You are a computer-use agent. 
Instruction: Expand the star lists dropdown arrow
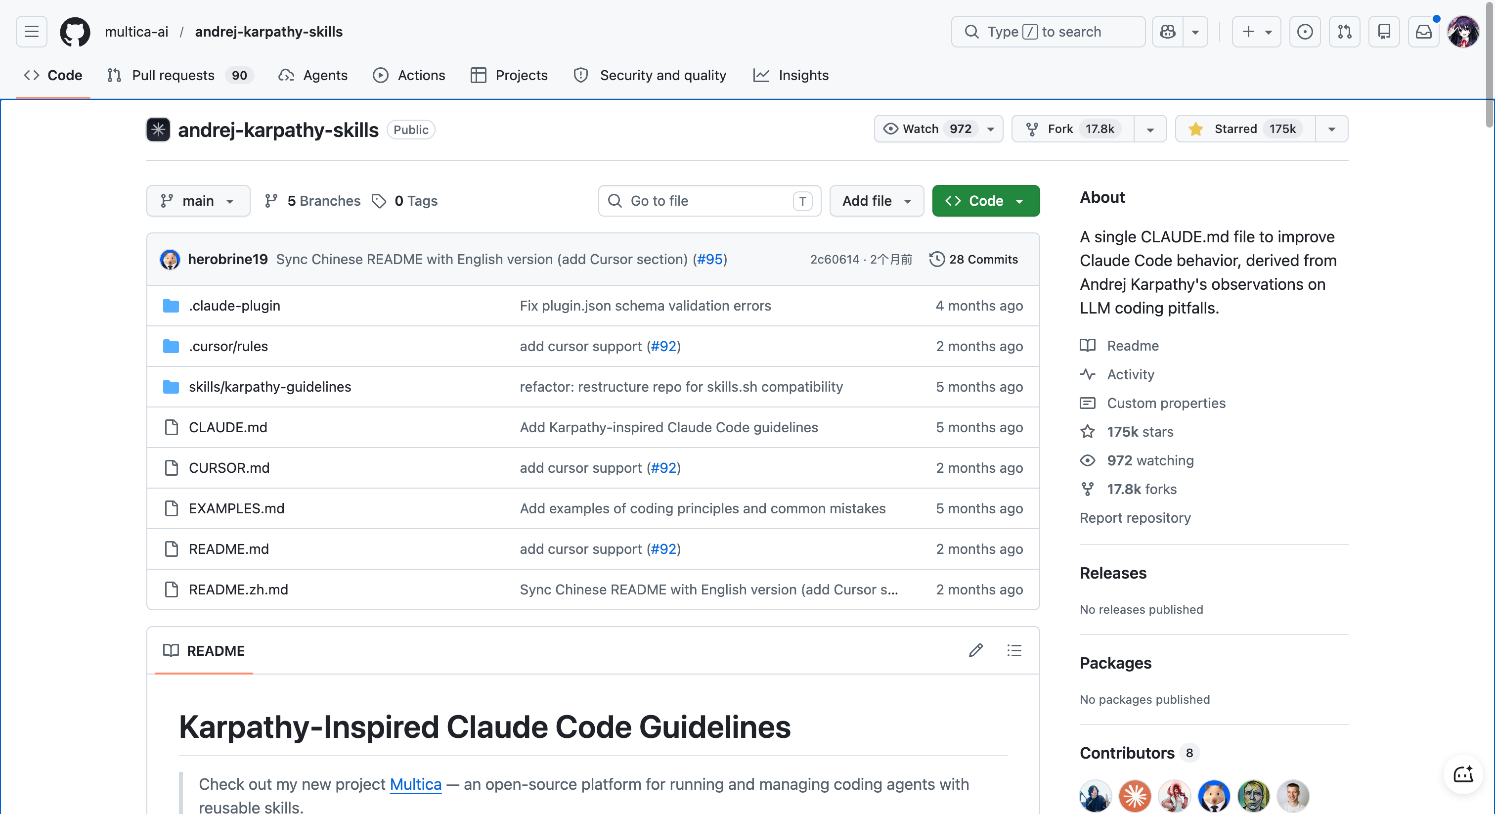pyautogui.click(x=1331, y=128)
